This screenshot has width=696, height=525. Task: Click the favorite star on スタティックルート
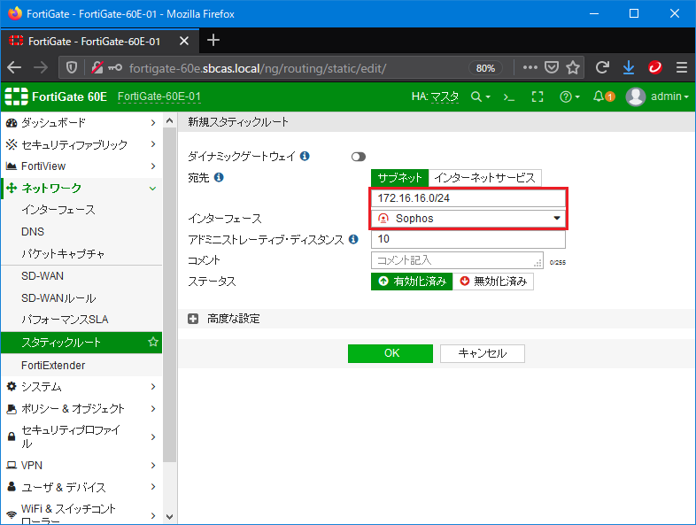[153, 342]
